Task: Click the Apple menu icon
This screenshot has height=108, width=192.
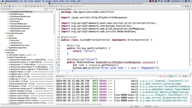Action: tap(3, 1)
